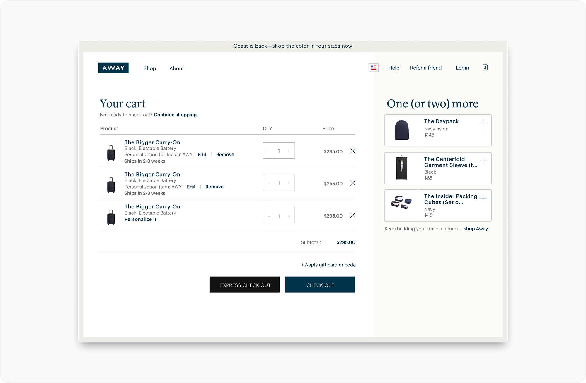Open the Insider Packing Cubes thumbnail
Screen dimensions: 586x383
click(401, 202)
